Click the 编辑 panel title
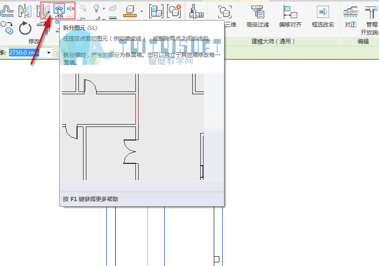The width and height of the screenshot is (379, 266). 363,42
